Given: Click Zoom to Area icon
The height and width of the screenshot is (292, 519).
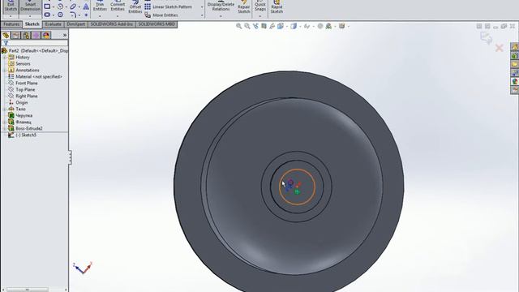Looking at the screenshot, I should click(x=247, y=26).
